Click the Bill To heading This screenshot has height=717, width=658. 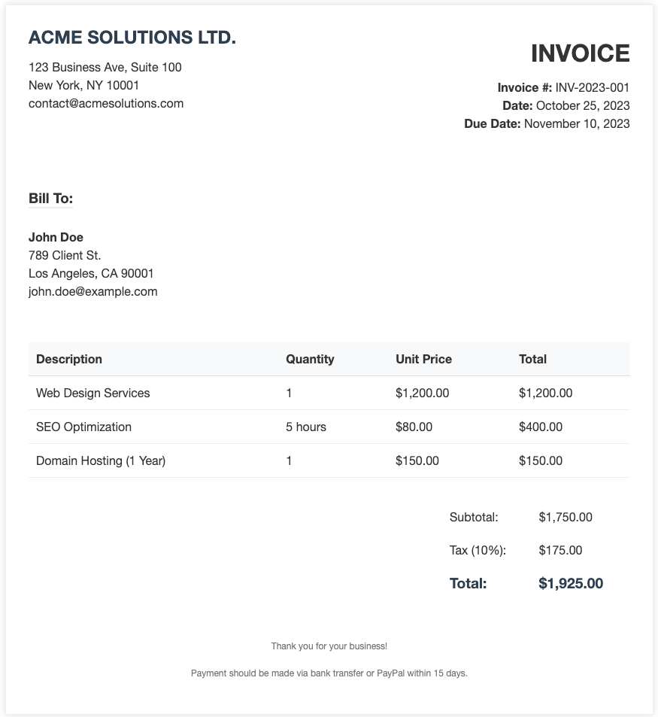click(50, 199)
